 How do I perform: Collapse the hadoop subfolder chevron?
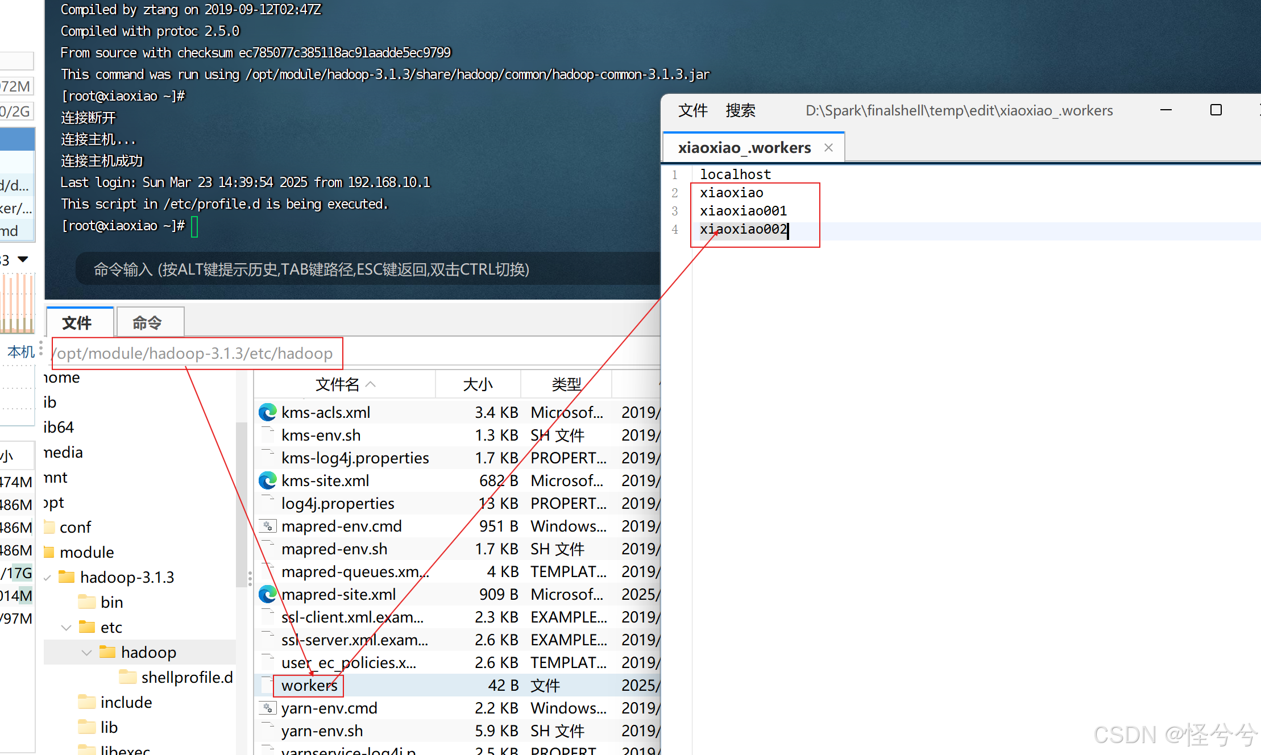(x=86, y=653)
